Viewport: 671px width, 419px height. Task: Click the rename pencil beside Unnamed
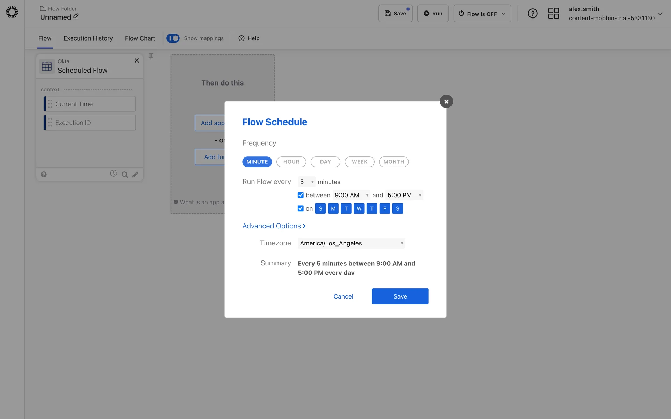[76, 17]
